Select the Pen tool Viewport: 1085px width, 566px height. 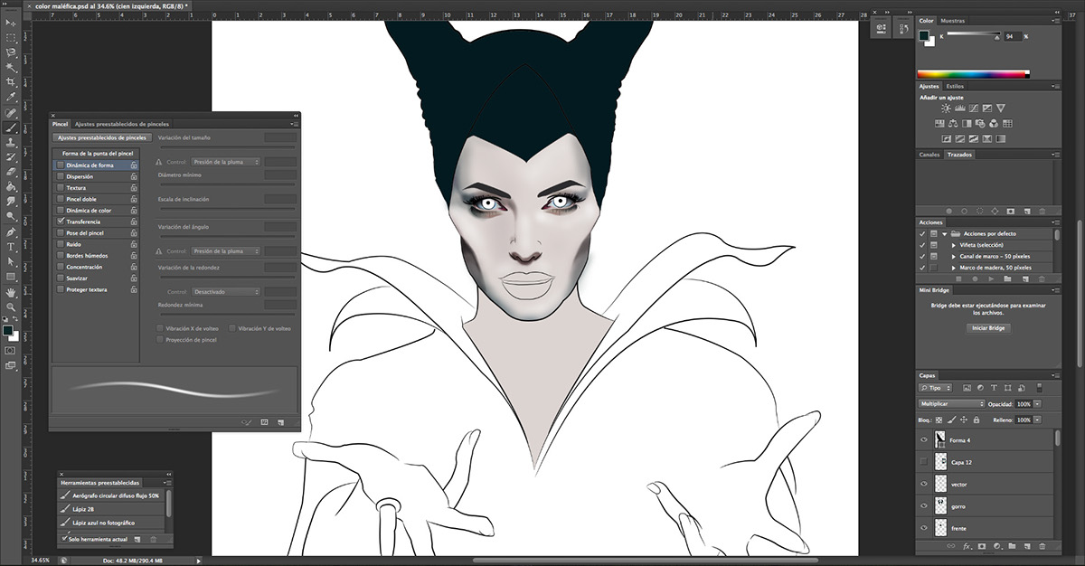(x=11, y=231)
